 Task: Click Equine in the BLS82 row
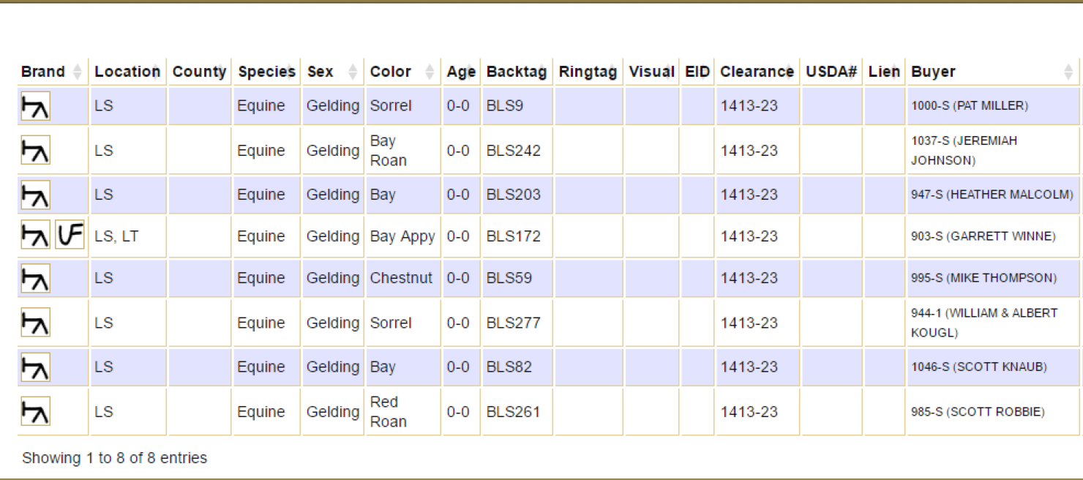(x=261, y=367)
